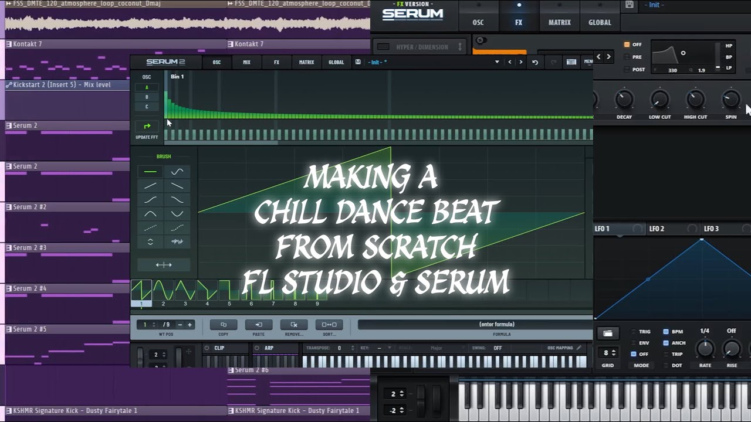Toggle the CLIP power button
This screenshot has width=751, height=422.
click(x=207, y=348)
